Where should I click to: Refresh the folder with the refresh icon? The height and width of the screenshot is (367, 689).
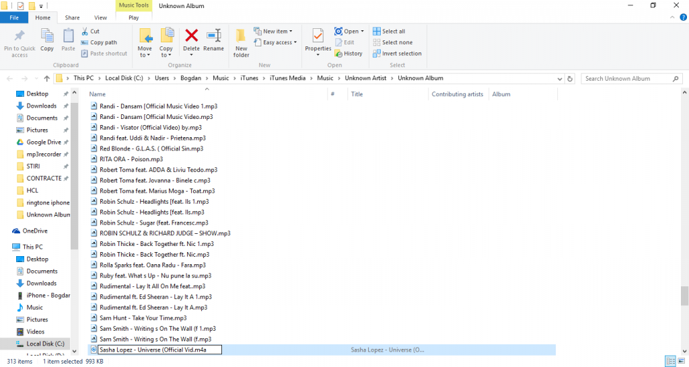click(x=570, y=79)
